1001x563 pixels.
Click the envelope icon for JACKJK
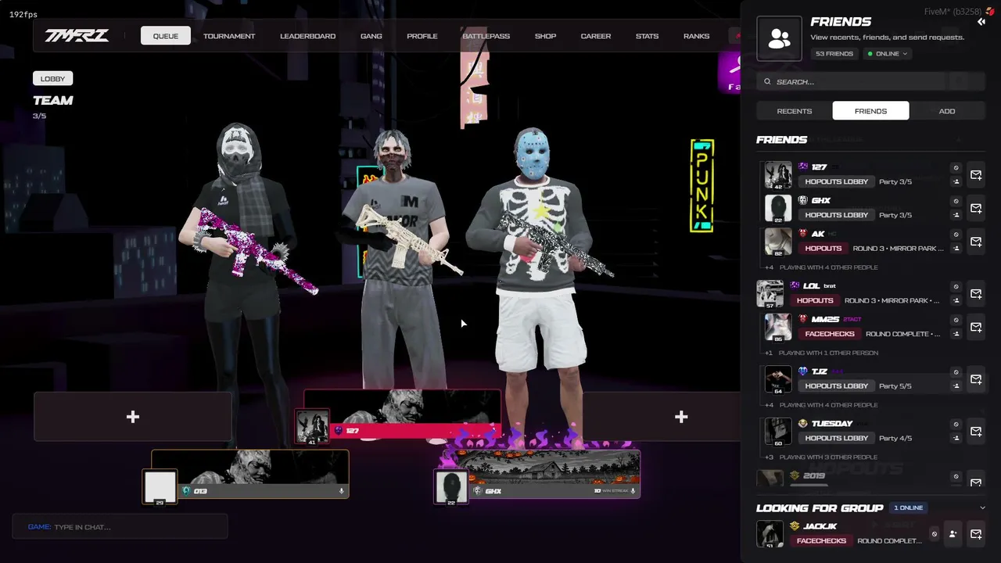click(x=976, y=534)
